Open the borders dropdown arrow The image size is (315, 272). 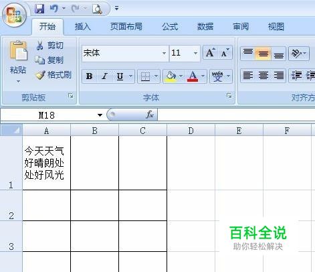click(x=156, y=76)
